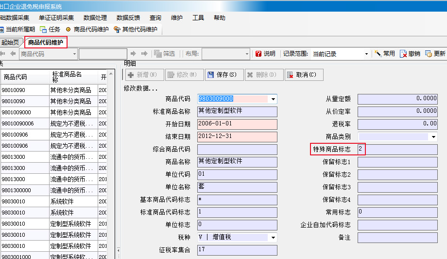Select row with code 9801009000
447x259 pixels.
tap(53, 112)
